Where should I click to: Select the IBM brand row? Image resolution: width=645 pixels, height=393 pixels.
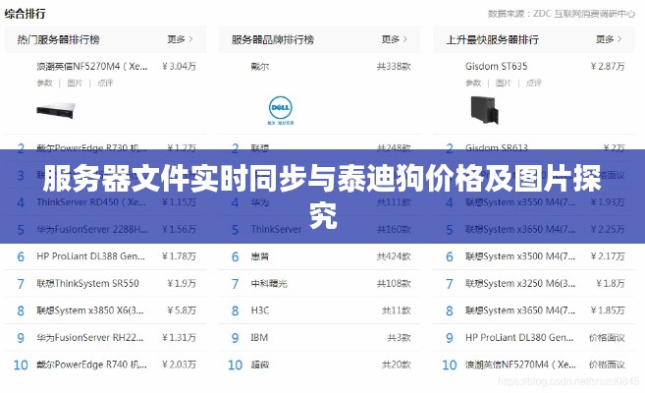pos(320,338)
